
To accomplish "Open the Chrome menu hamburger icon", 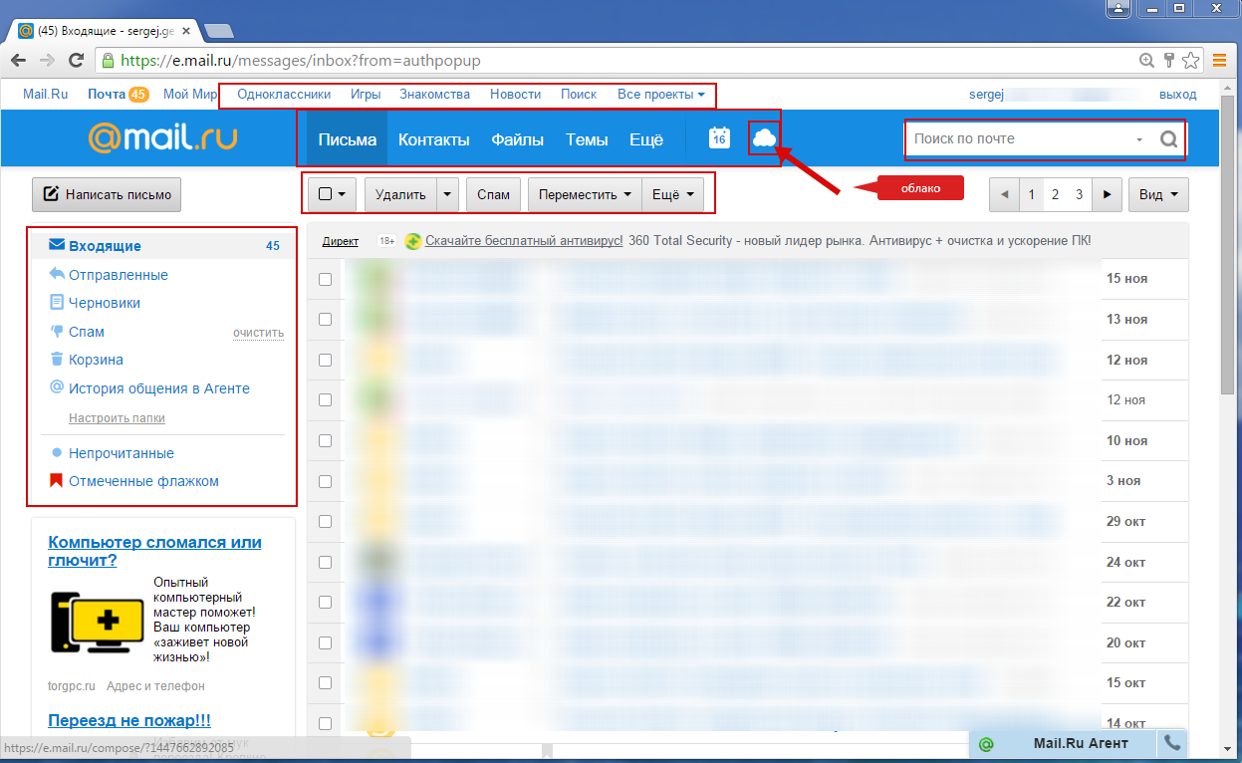I will coord(1219,61).
